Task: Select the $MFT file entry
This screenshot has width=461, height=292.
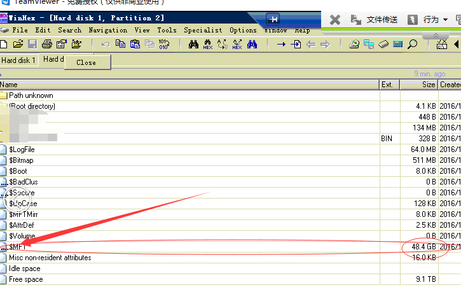Action: click(17, 247)
